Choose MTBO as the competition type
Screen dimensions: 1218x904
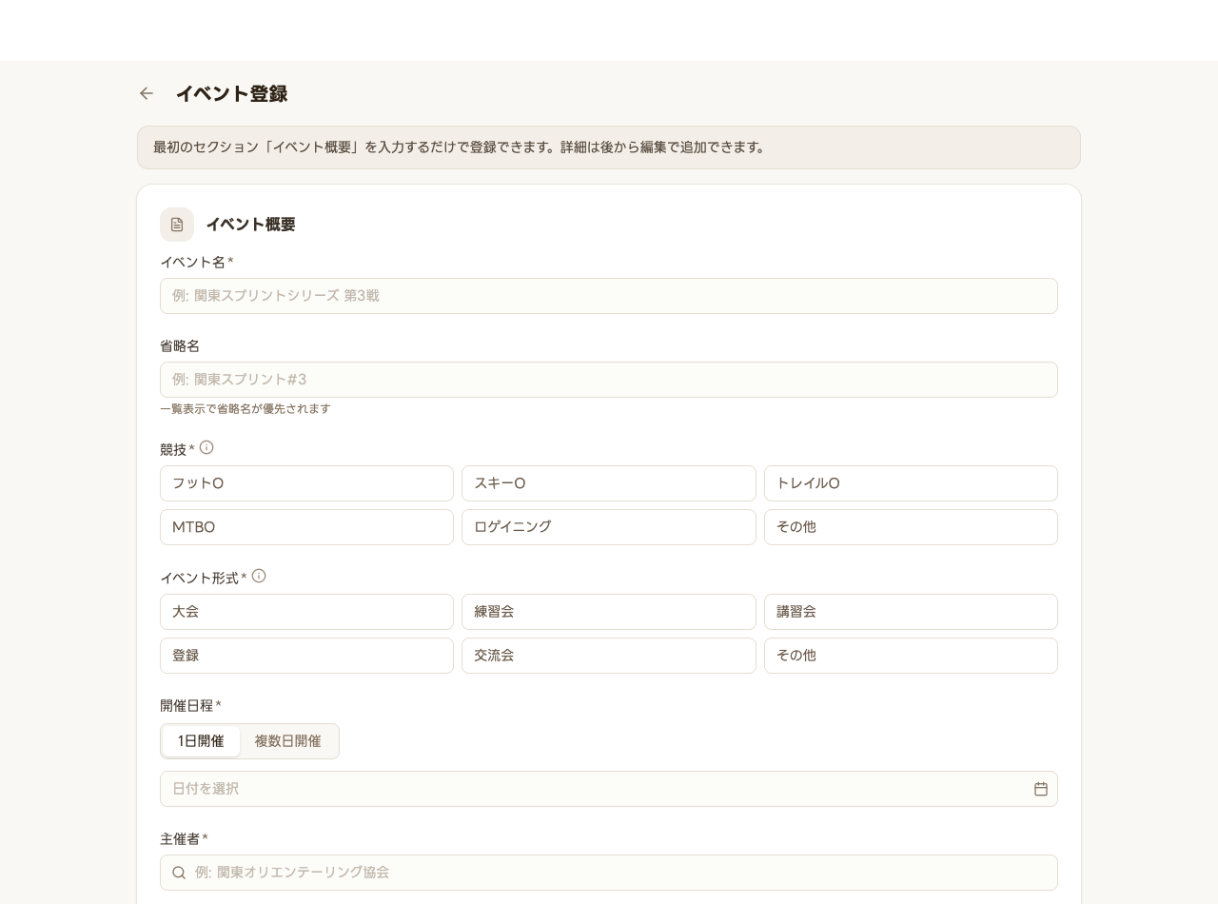[306, 527]
